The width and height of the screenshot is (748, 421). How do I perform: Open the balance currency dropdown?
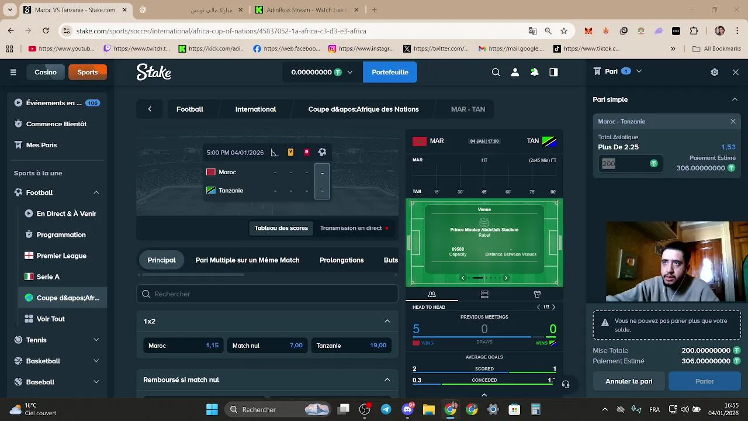click(x=349, y=72)
